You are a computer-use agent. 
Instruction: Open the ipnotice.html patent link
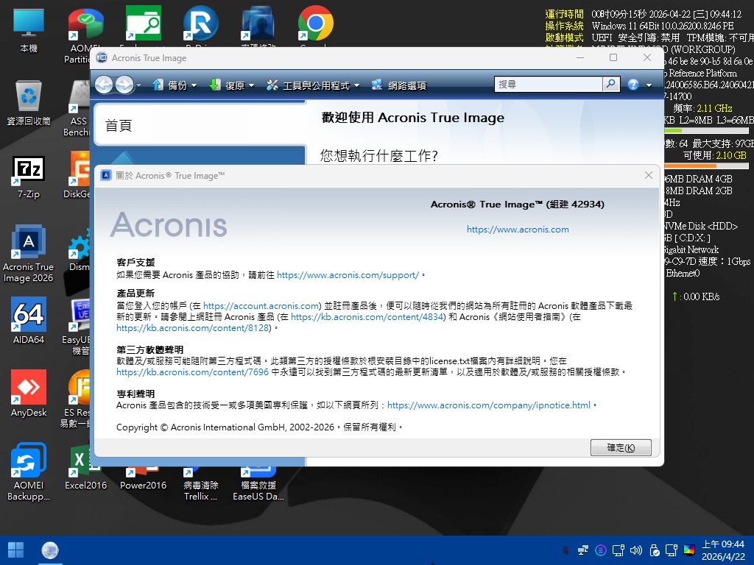click(x=489, y=405)
